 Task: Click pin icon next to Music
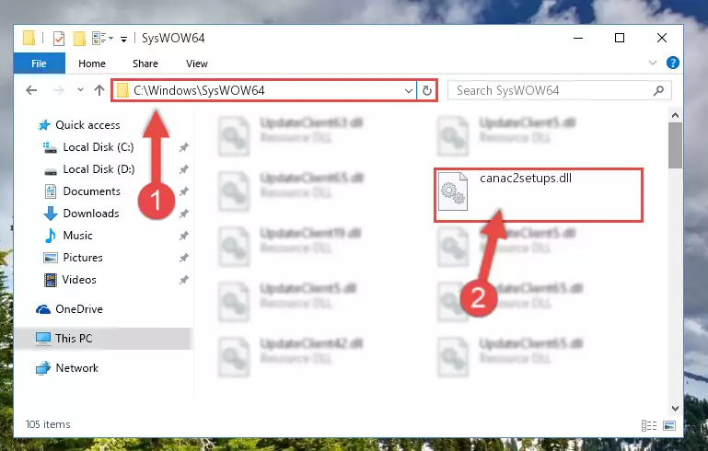click(x=183, y=236)
